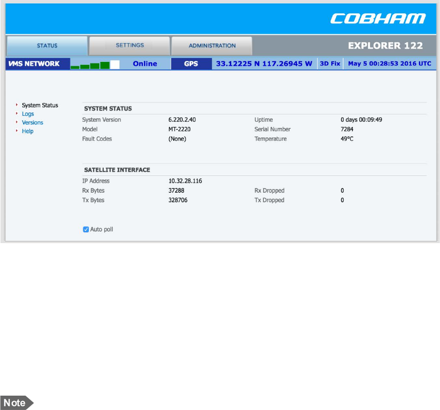Click the Fault Codes value (None)
The image size is (440, 410).
click(x=177, y=139)
